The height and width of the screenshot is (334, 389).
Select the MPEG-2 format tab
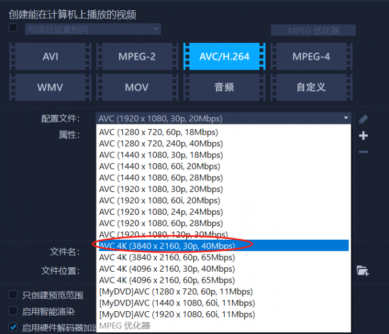click(x=137, y=57)
